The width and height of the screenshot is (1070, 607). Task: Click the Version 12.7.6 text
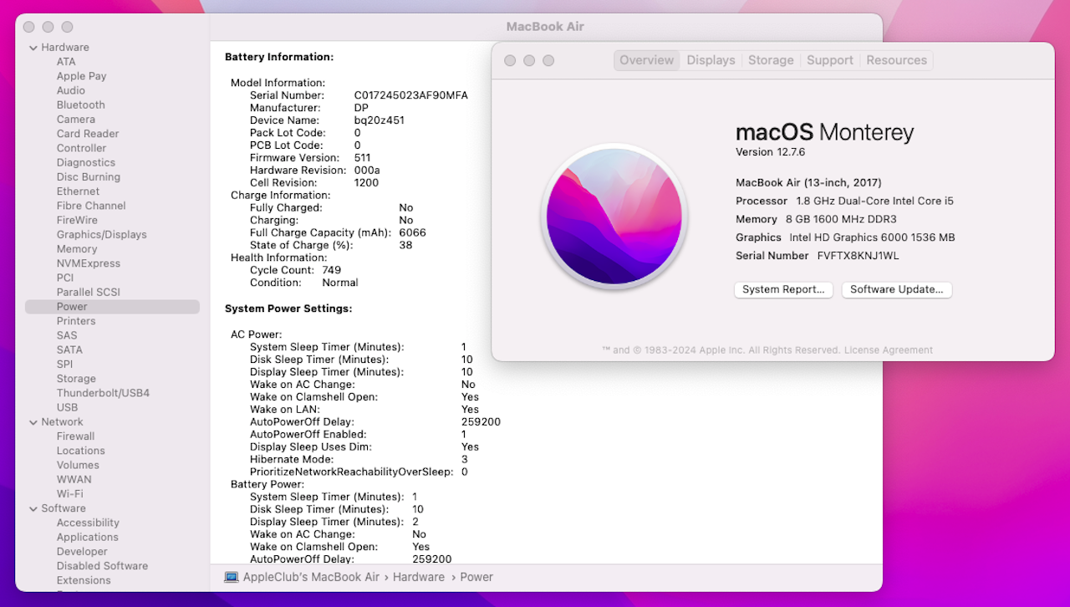tap(770, 152)
